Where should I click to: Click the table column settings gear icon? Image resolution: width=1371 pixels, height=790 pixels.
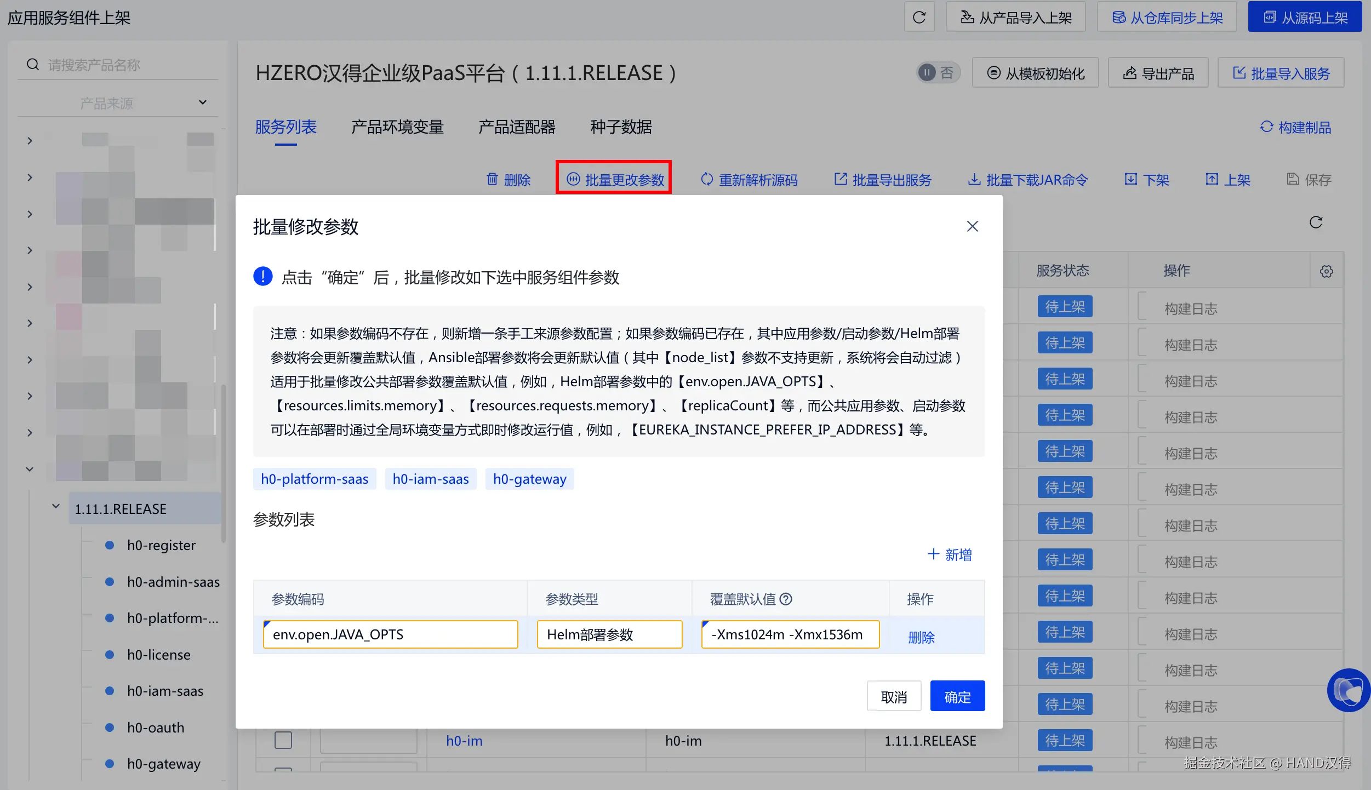[x=1326, y=271]
